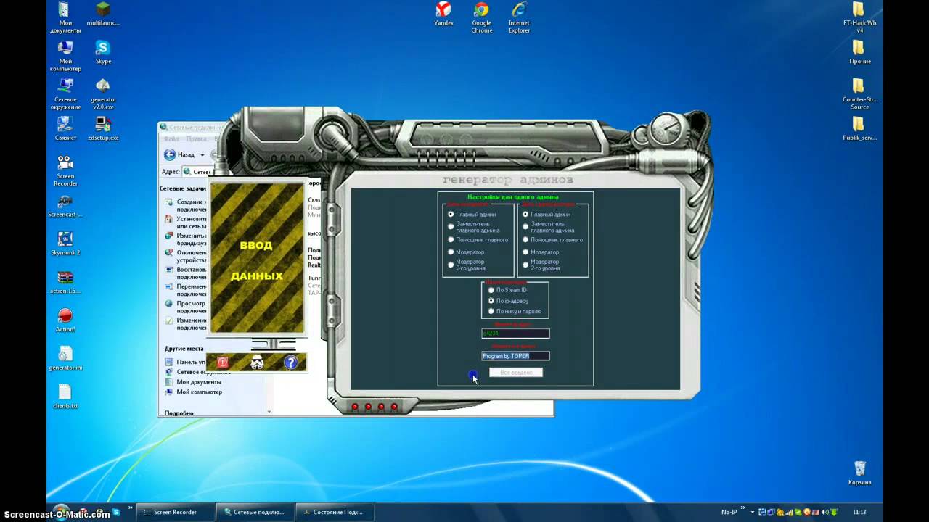Select the generator.ini file icon
The width and height of the screenshot is (929, 522).
coord(65,358)
